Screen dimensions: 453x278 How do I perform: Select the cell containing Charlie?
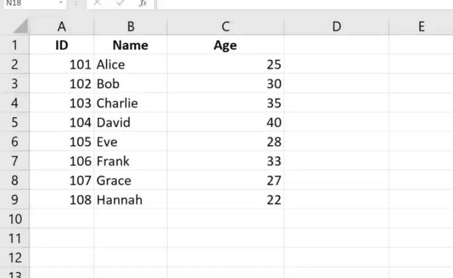[131, 103]
